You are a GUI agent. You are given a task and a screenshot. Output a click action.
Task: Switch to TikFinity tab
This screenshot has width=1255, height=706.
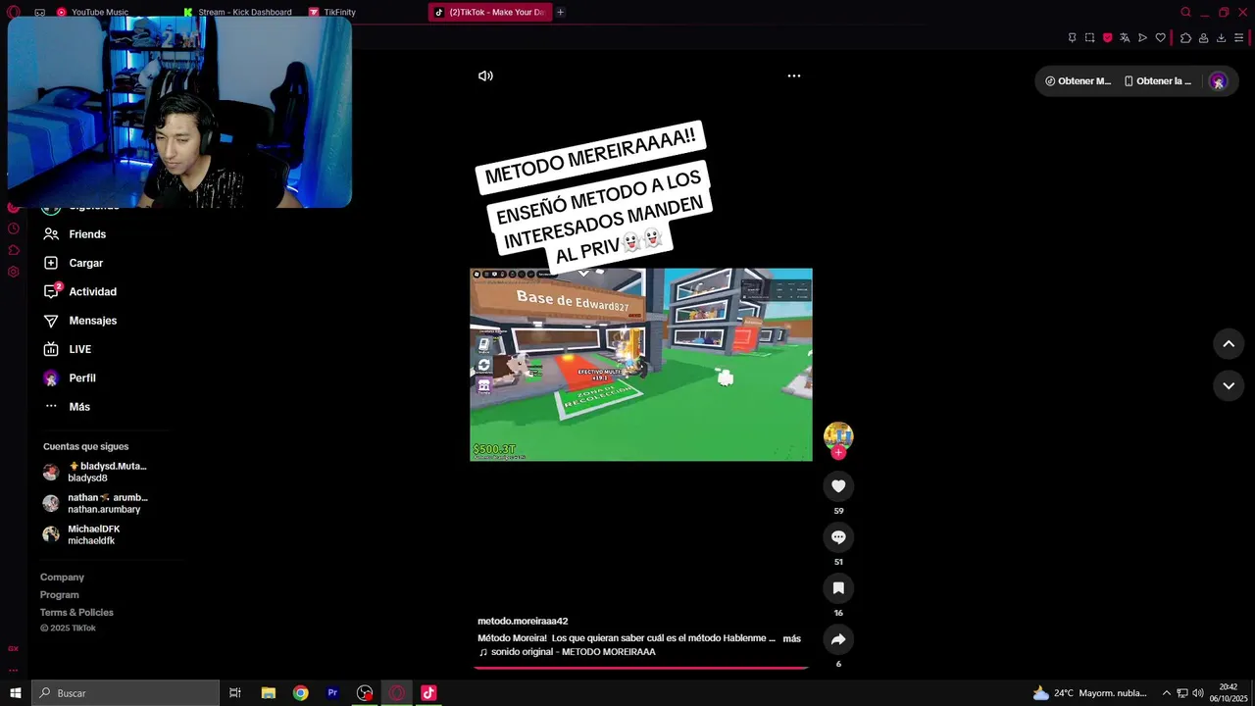pyautogui.click(x=332, y=12)
